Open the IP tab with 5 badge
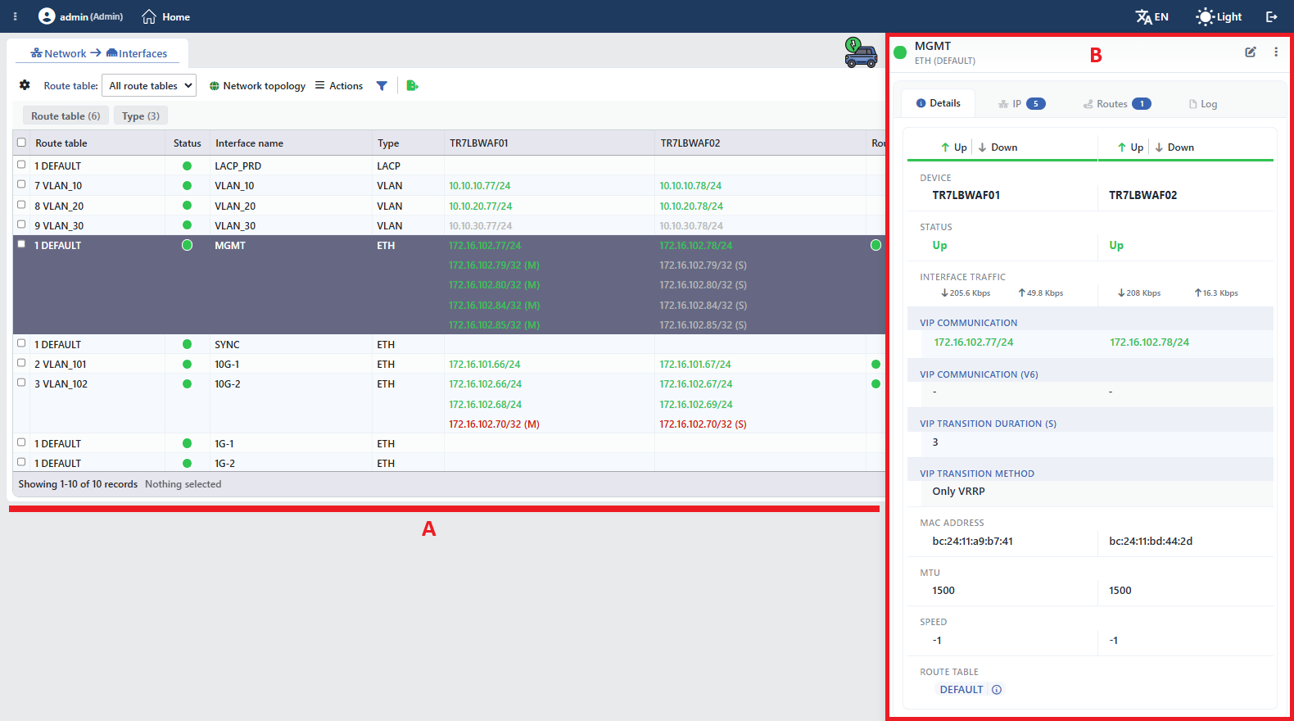 [x=1022, y=104]
